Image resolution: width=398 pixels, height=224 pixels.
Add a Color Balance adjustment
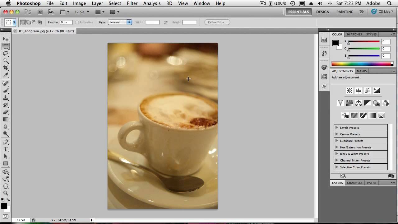pos(359,103)
